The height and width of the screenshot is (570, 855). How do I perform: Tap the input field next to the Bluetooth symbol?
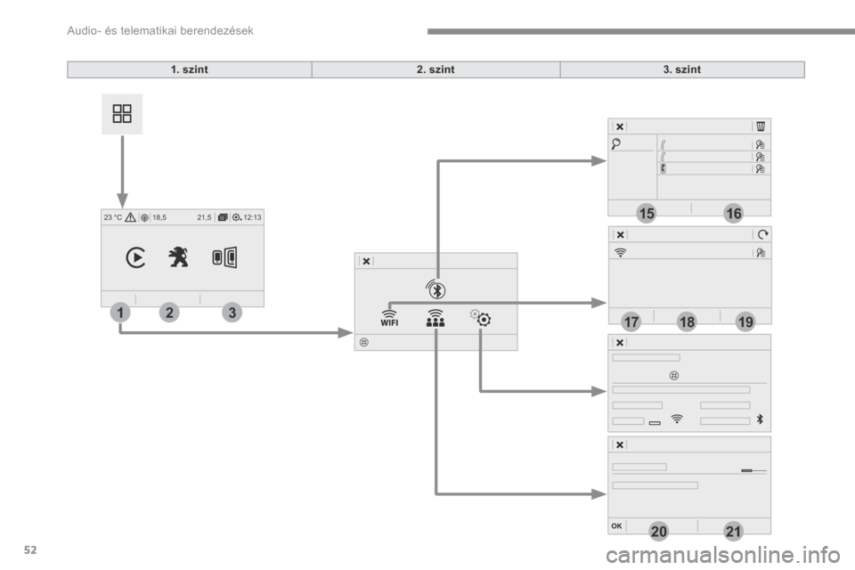pyautogui.click(x=725, y=421)
